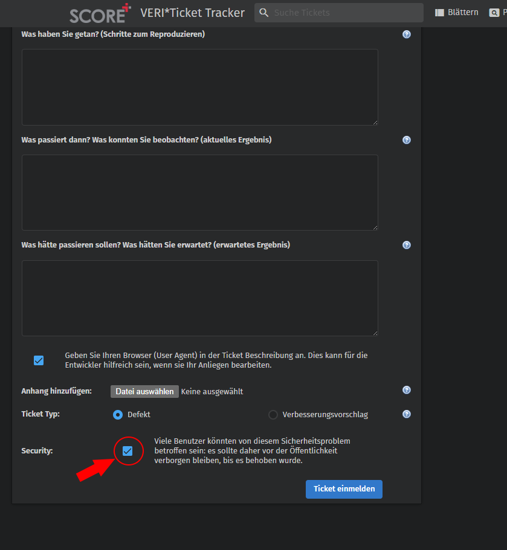Click help icon beside 'Anhang hinzufügen'
Screen dimensions: 507x550
coord(407,391)
